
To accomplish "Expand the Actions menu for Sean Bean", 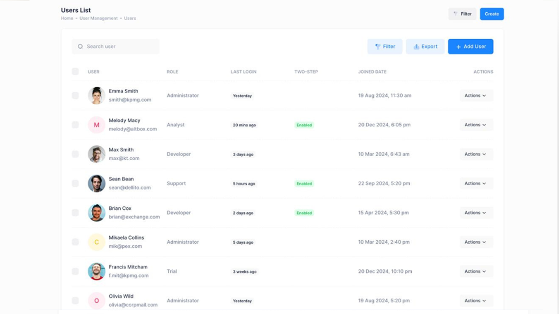I will click(476, 184).
